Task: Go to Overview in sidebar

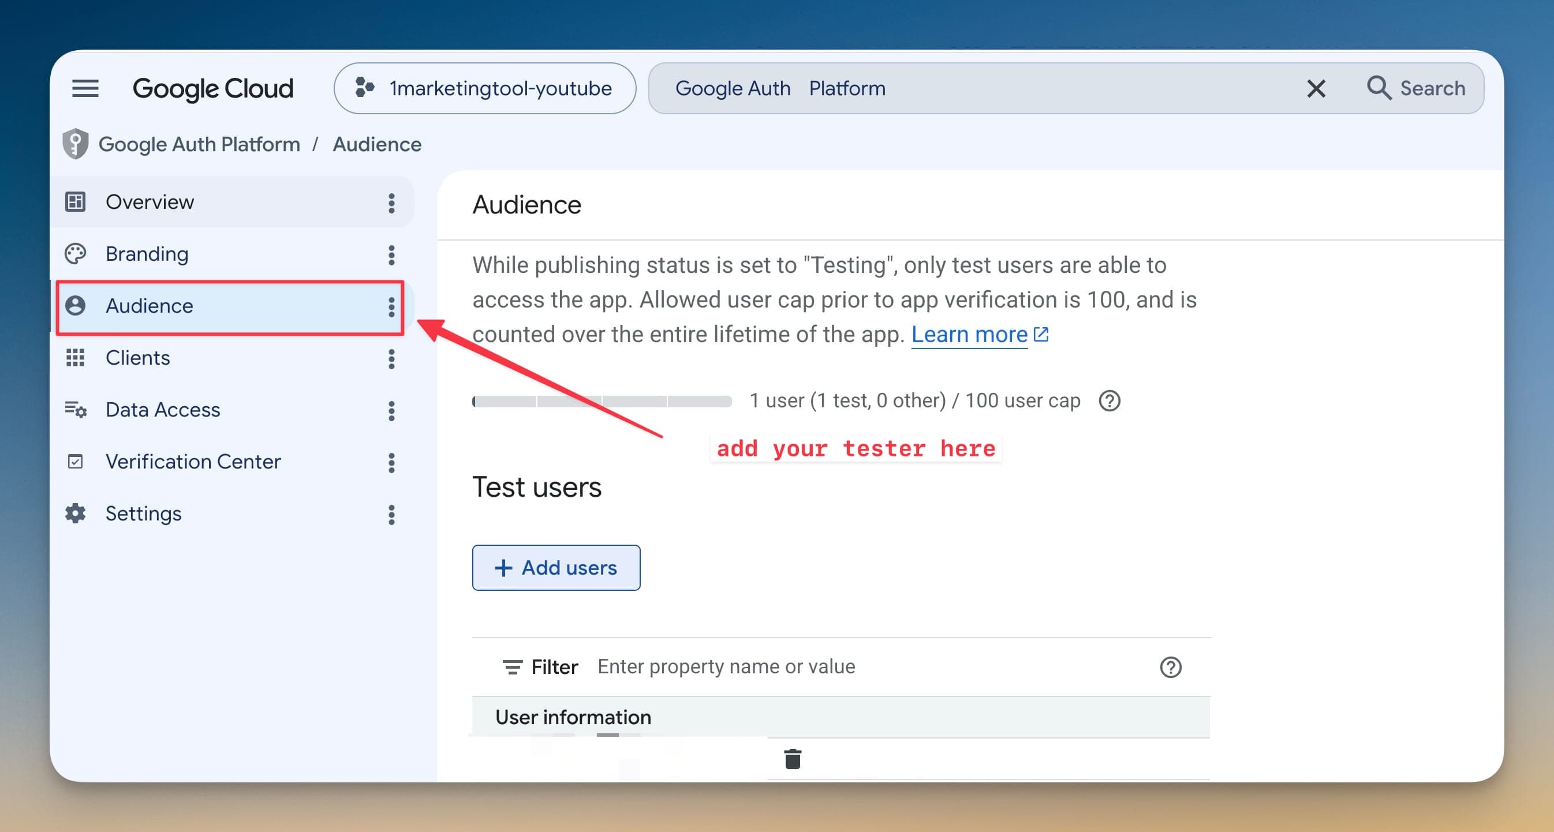Action: click(x=232, y=202)
